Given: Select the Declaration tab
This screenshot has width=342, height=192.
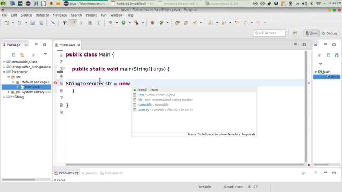Looking at the screenshot, I should tap(112, 173).
